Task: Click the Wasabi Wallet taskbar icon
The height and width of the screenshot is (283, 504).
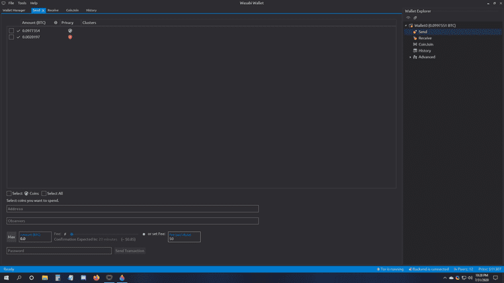Action: [x=110, y=278]
